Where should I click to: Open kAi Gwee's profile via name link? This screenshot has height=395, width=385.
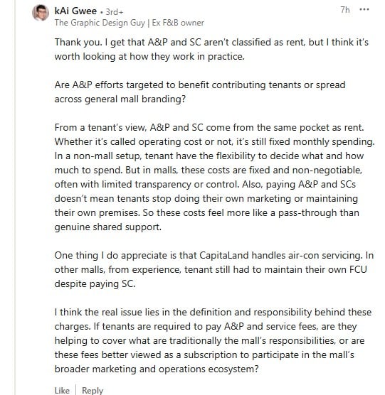(75, 11)
